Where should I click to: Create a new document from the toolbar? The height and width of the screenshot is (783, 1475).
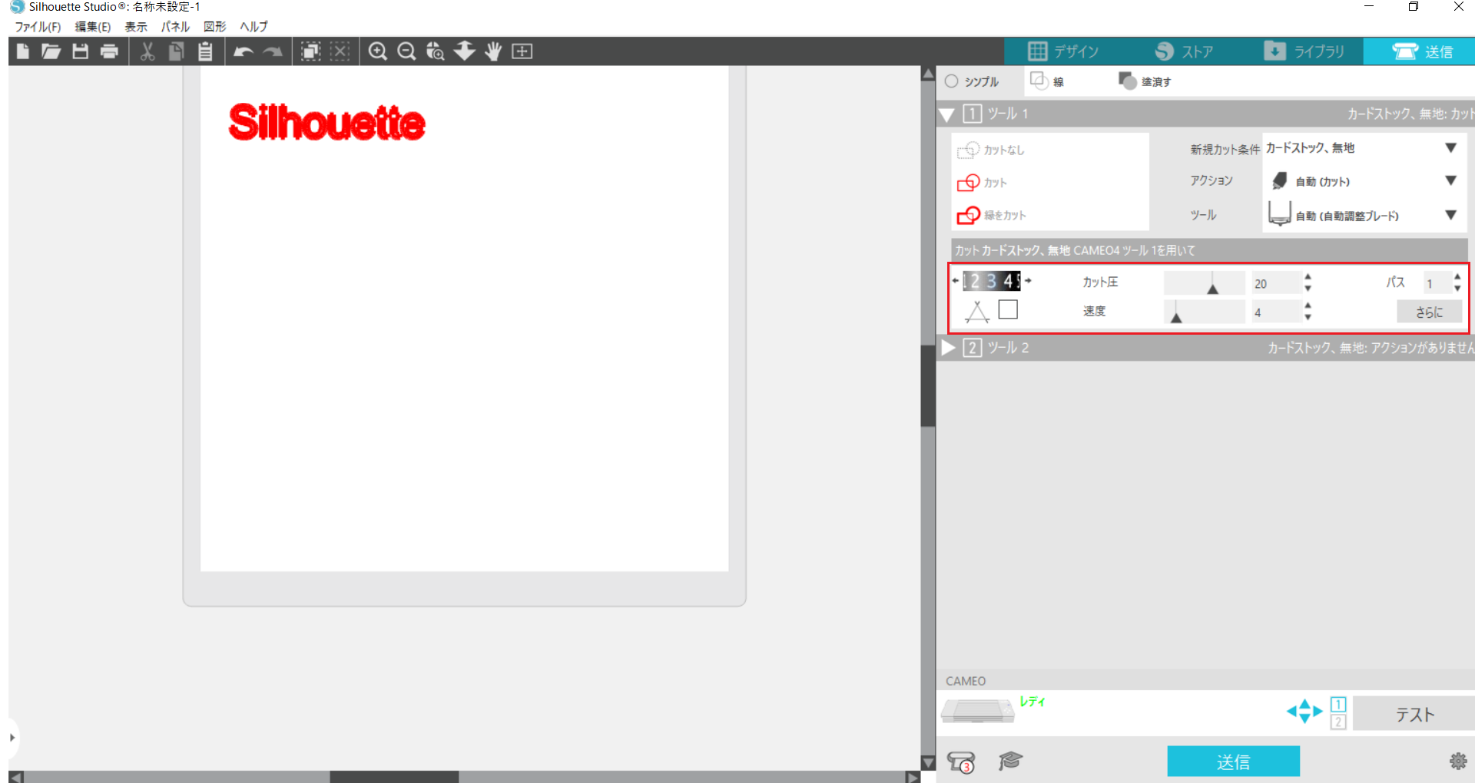[x=23, y=51]
